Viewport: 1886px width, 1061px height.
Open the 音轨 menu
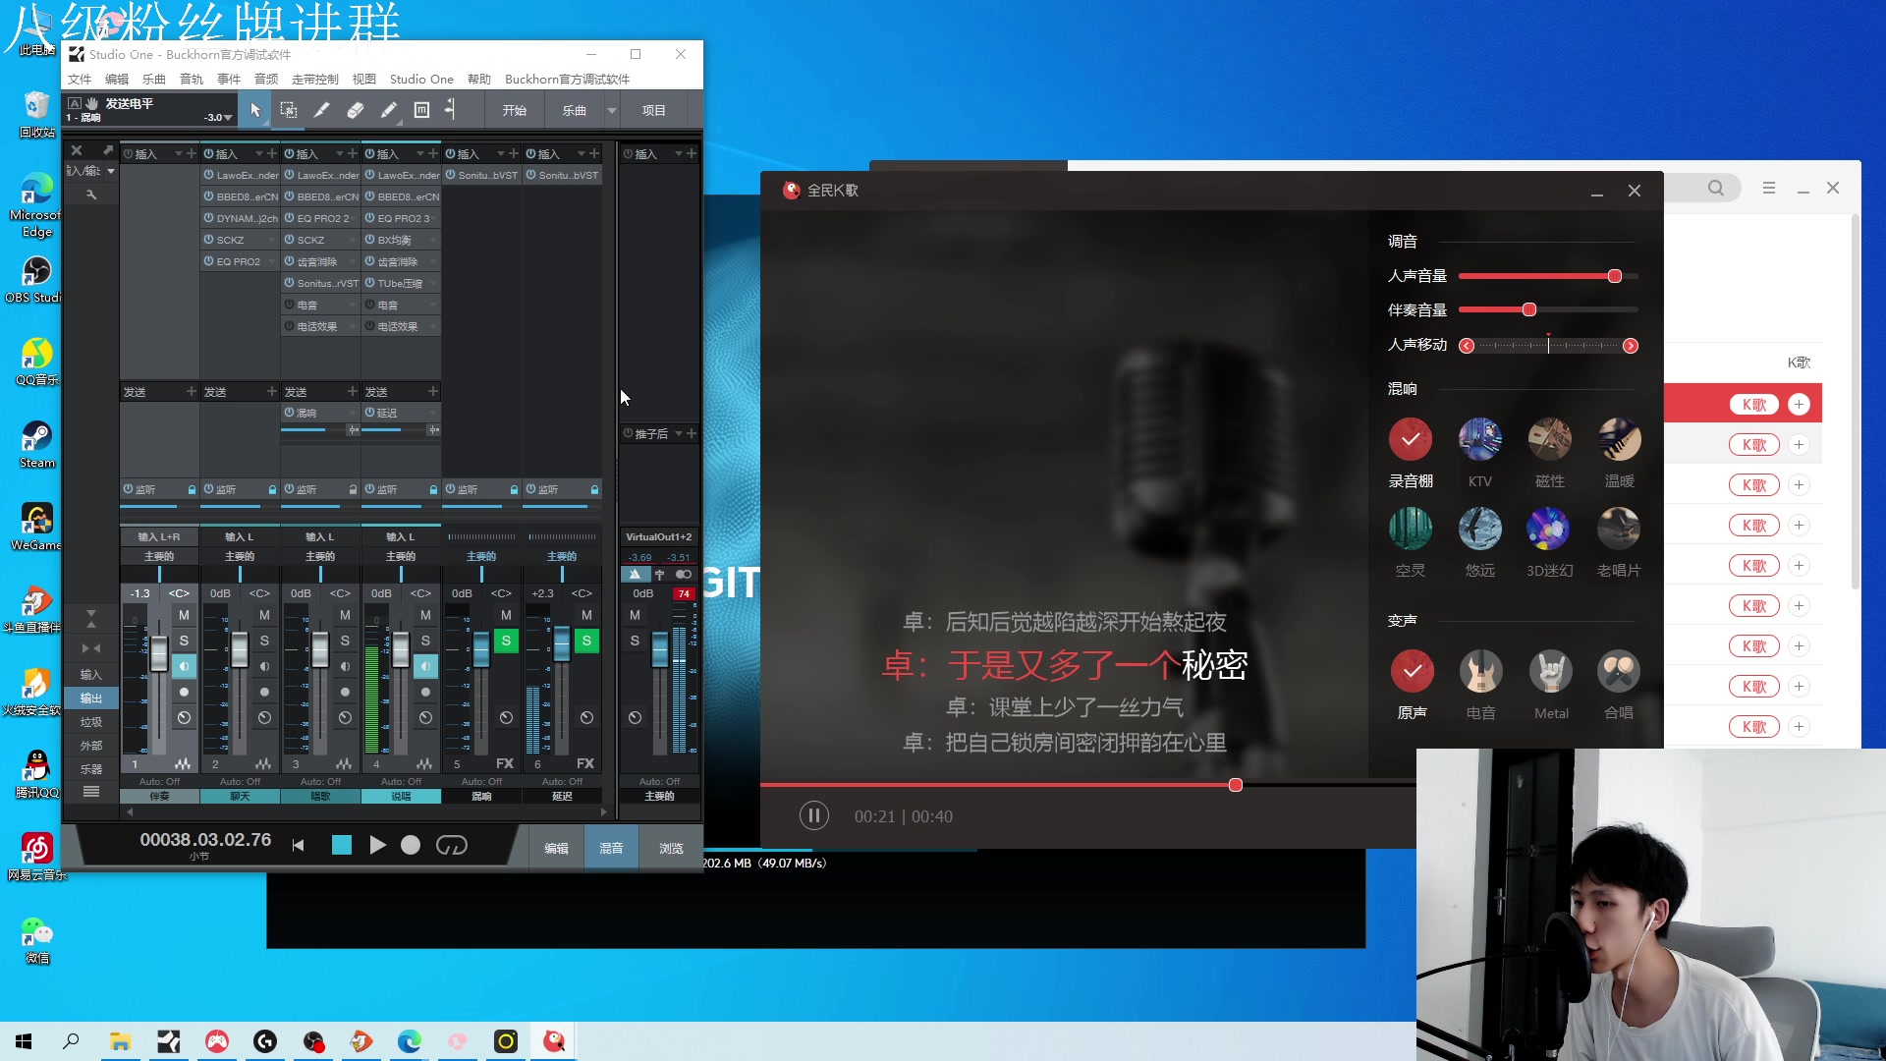point(191,80)
